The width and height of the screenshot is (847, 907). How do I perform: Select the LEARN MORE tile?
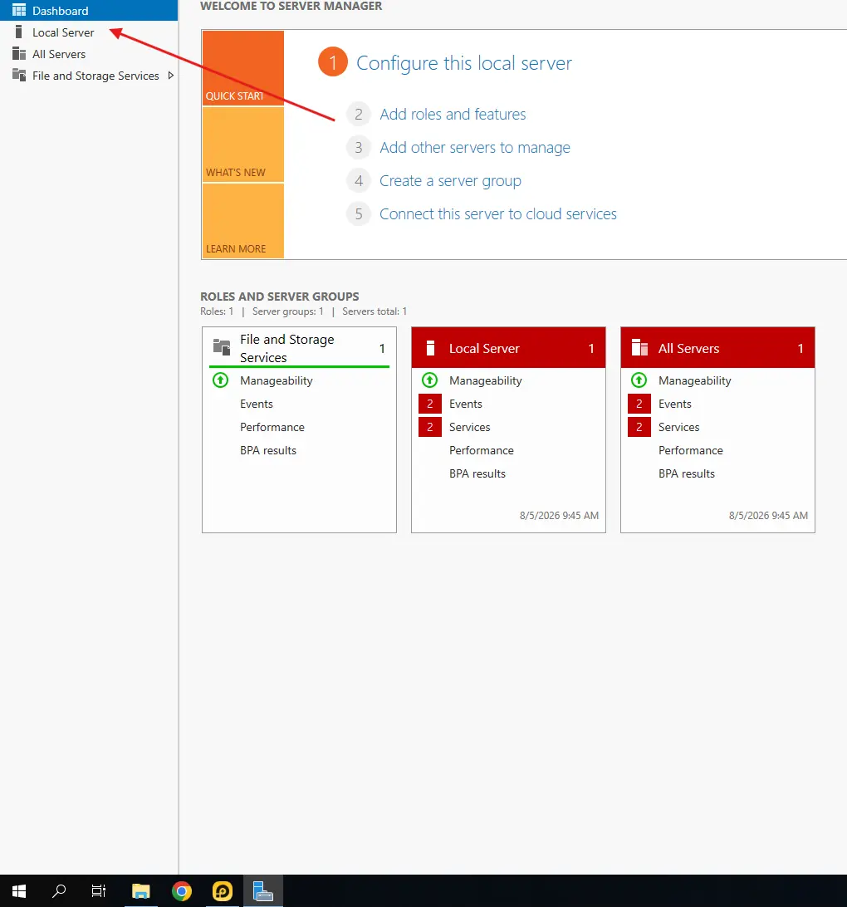[242, 221]
